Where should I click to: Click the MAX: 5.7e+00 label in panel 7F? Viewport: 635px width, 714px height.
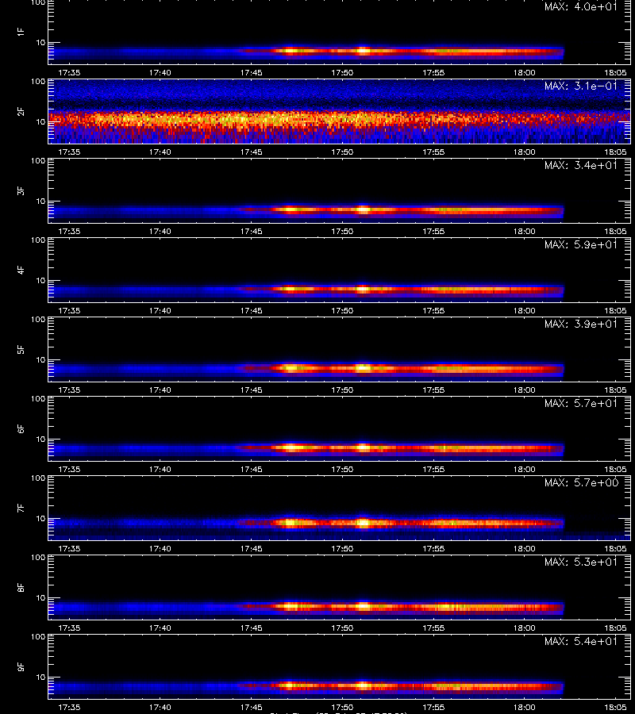pos(581,482)
